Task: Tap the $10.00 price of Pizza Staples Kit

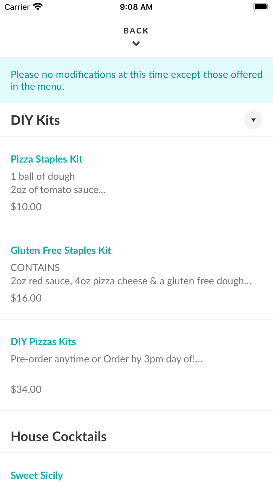Action: point(26,207)
